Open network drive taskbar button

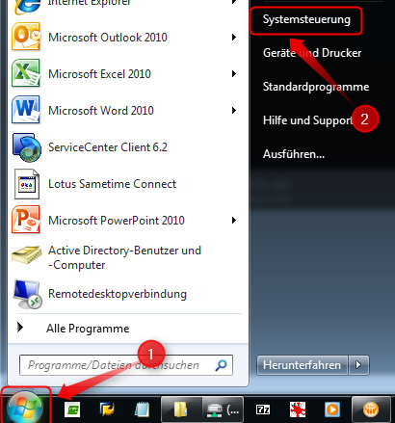click(223, 410)
